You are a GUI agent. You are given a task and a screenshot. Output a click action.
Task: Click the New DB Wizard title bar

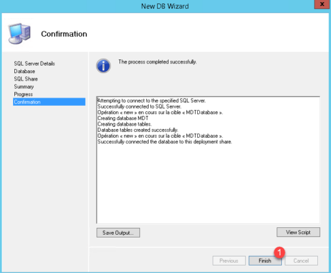(x=164, y=6)
